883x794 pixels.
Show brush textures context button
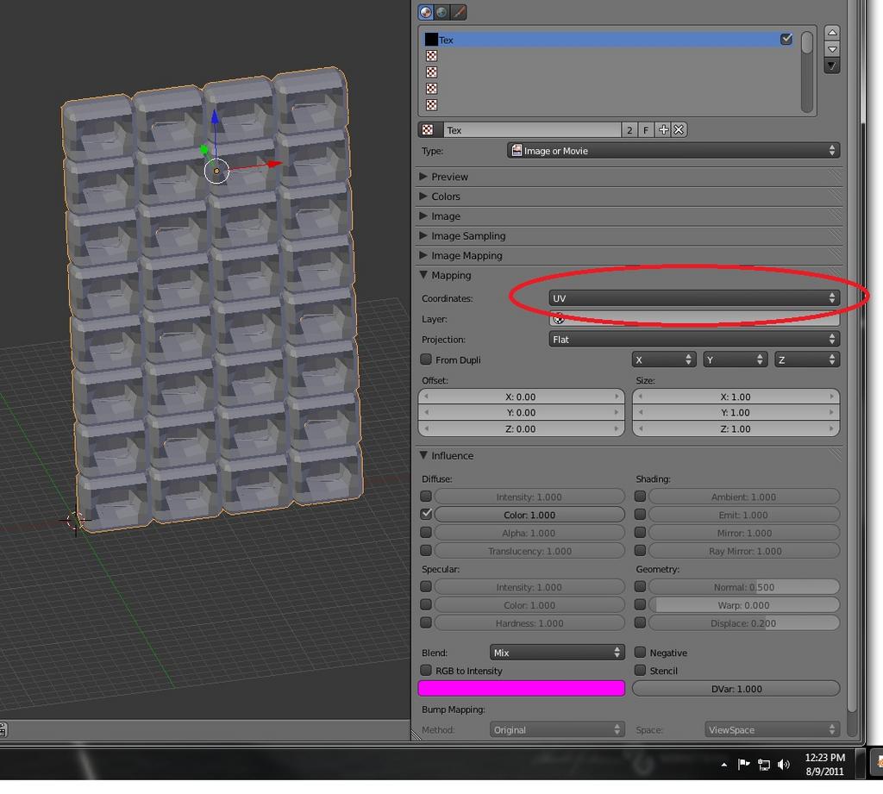459,12
